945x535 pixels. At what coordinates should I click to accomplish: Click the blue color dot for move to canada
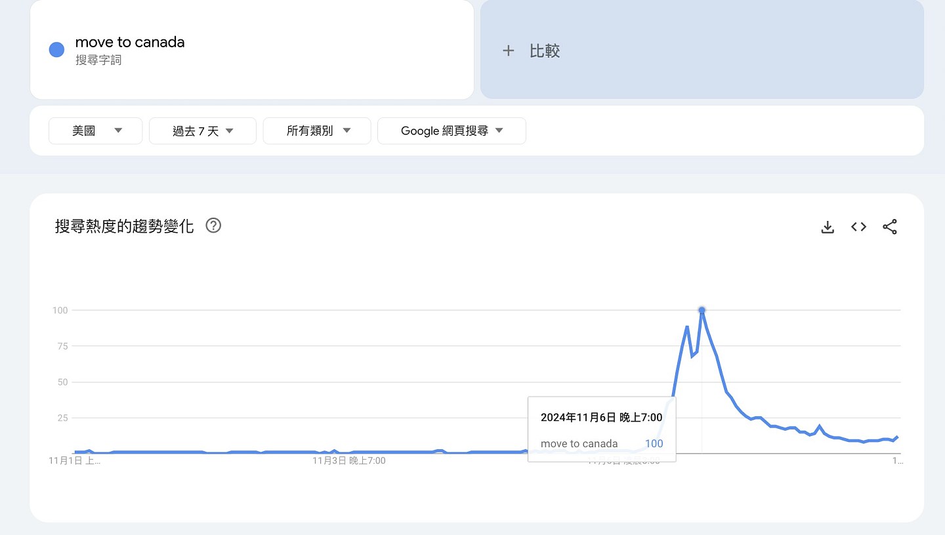point(57,50)
